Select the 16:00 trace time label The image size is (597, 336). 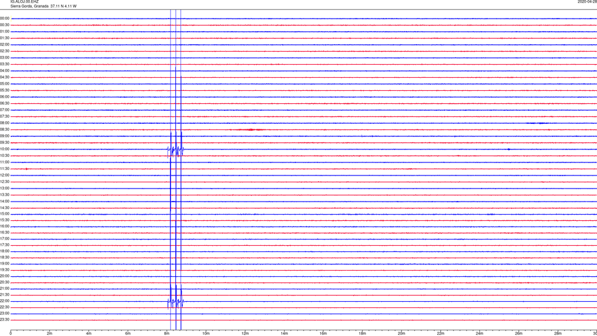pos(4,226)
